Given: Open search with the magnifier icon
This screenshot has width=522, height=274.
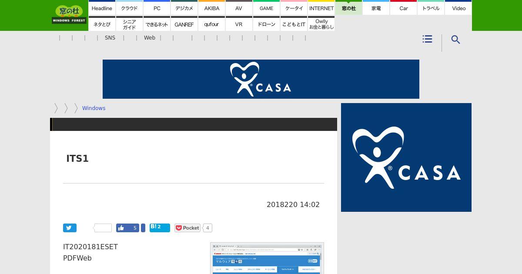Looking at the screenshot, I should point(455,40).
